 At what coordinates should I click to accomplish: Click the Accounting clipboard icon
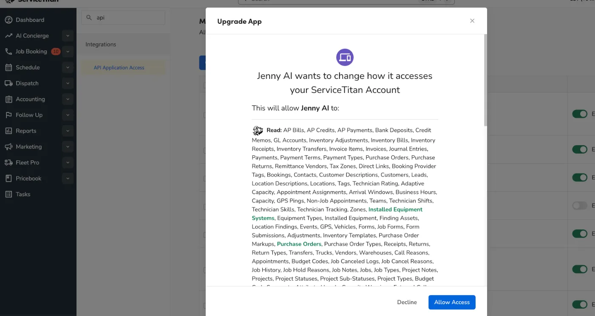pos(8,99)
